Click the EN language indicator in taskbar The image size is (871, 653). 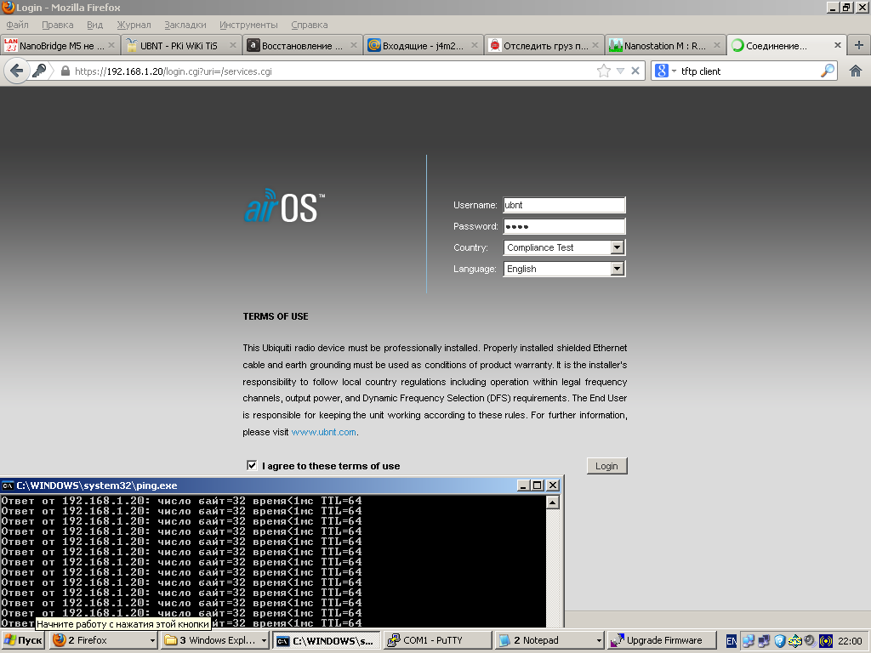pos(732,641)
